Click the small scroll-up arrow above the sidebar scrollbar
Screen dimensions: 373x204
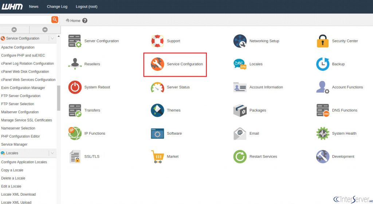coord(59,36)
